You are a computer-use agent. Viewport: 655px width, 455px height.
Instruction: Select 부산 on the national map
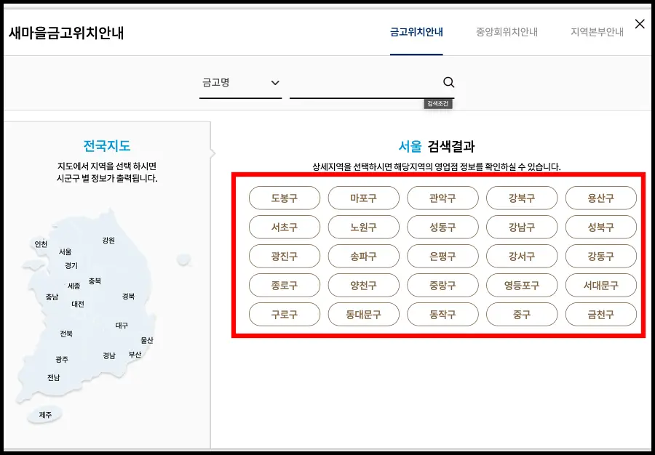[135, 355]
